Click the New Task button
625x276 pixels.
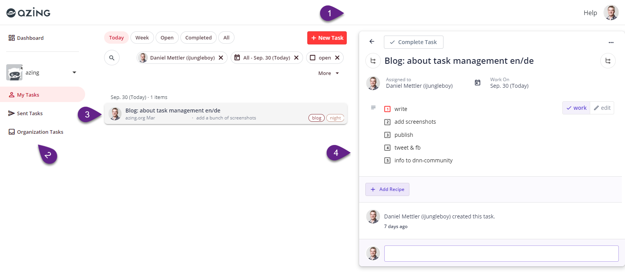[327, 38]
